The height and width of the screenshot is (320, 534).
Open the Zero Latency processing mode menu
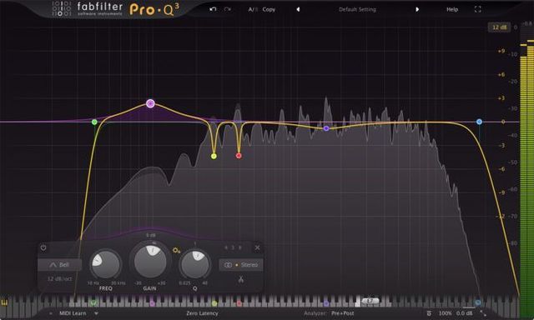(202, 313)
